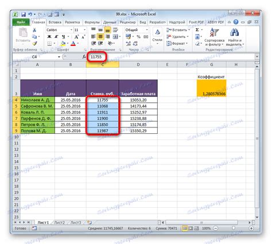Undo the last action
This screenshot has height=244, width=272.
(x=30, y=14)
